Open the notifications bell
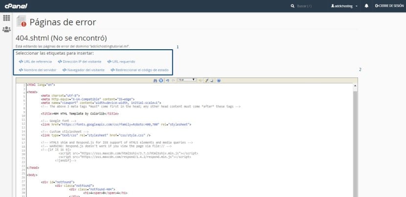Viewport: 406px width, 197px height. 366,6
